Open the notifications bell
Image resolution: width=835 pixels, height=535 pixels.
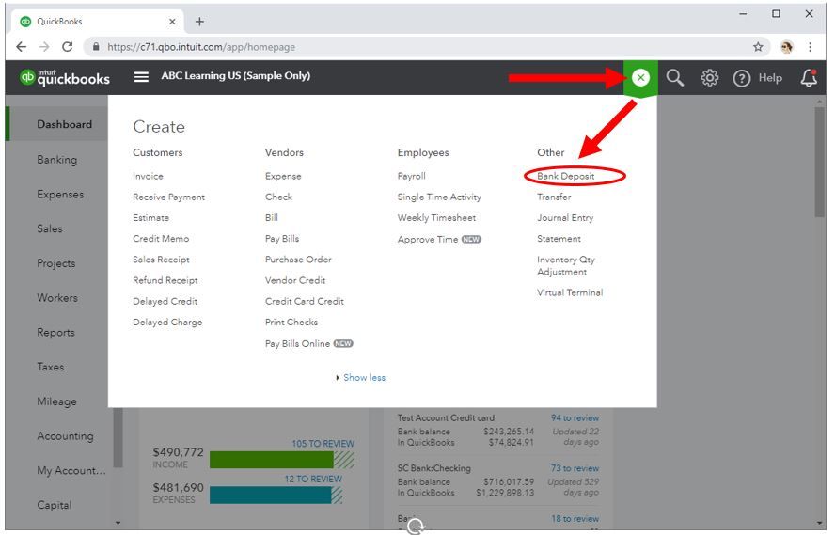click(x=809, y=78)
